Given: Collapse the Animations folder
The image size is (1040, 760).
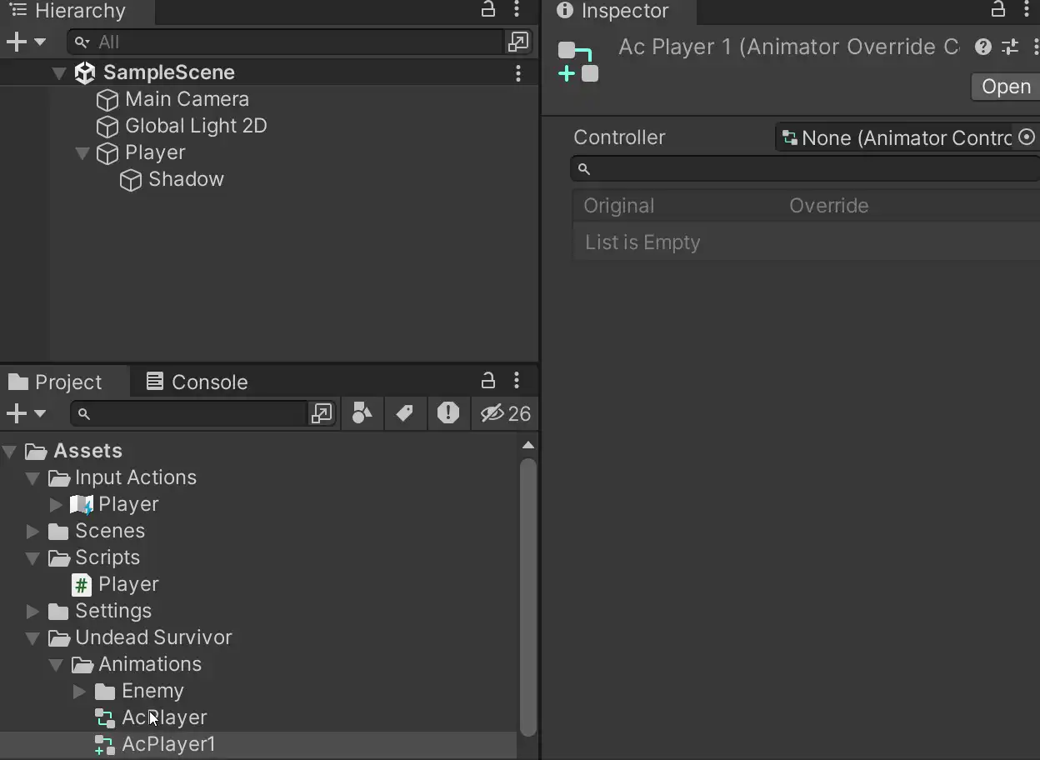Looking at the screenshot, I should (x=56, y=665).
